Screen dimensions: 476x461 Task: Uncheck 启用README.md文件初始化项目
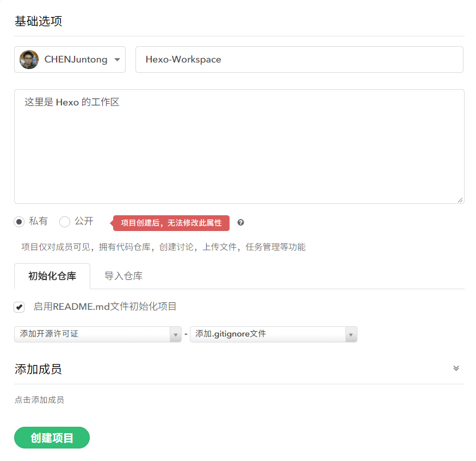[x=19, y=307]
